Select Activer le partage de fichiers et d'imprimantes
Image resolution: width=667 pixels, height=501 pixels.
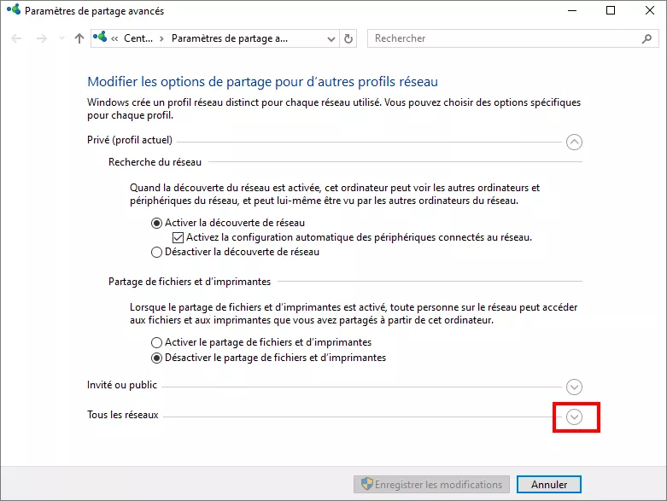156,342
